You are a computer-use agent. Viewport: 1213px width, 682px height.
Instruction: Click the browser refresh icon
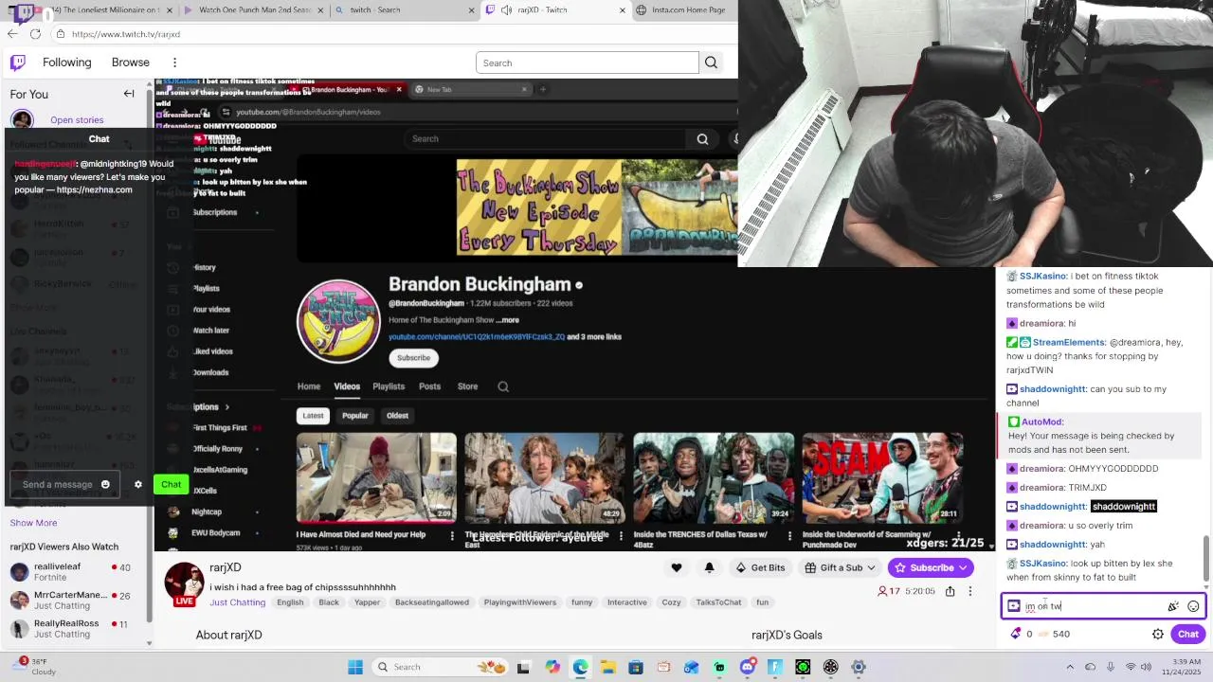[35, 34]
